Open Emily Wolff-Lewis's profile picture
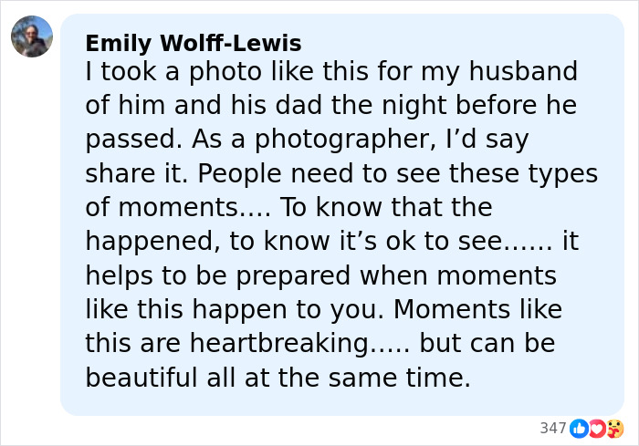Image resolution: width=639 pixels, height=446 pixels. click(x=32, y=36)
